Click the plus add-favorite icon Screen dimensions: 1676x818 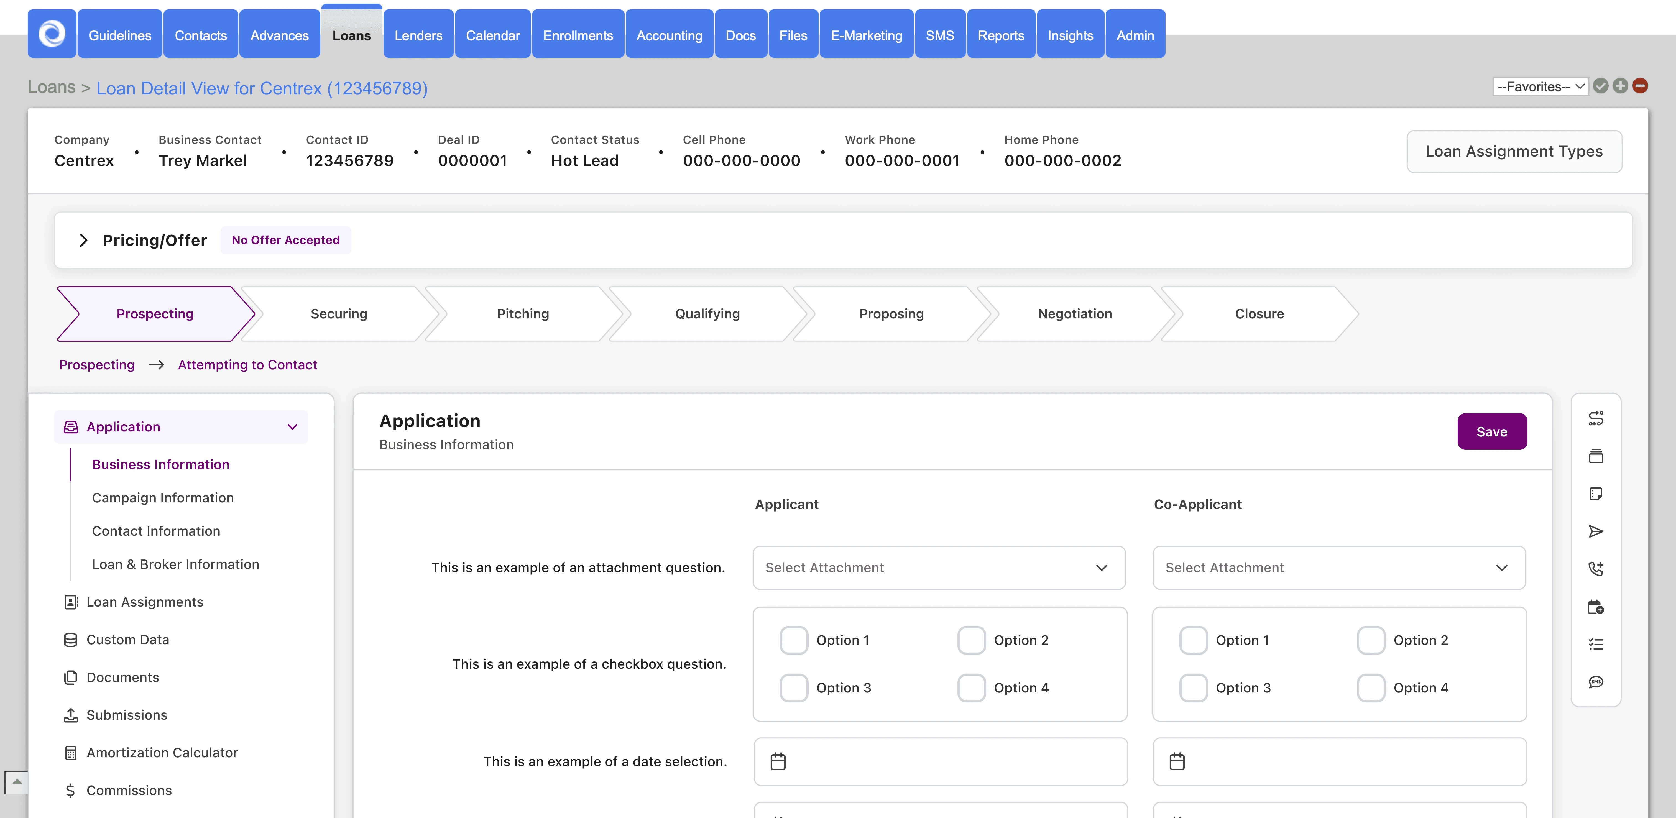1620,86
